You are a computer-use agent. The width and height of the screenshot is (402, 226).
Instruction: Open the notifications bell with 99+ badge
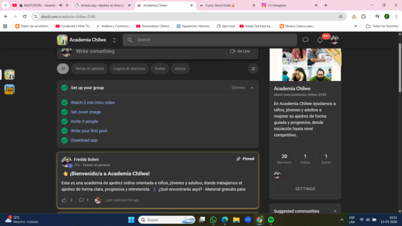tap(320, 40)
